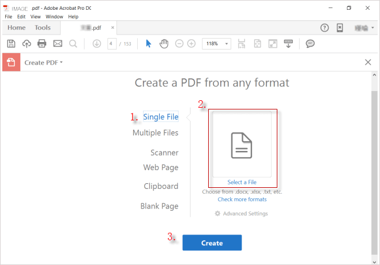Open the Window menu
380x265 pixels.
click(54, 17)
